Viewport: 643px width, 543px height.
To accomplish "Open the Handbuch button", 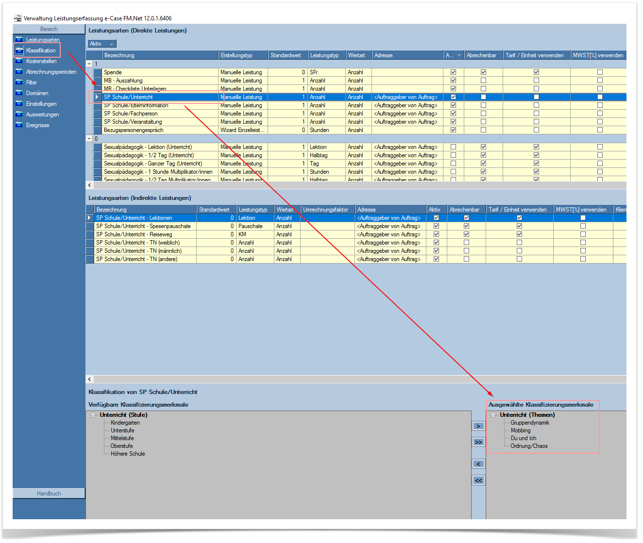I will pos(49,494).
